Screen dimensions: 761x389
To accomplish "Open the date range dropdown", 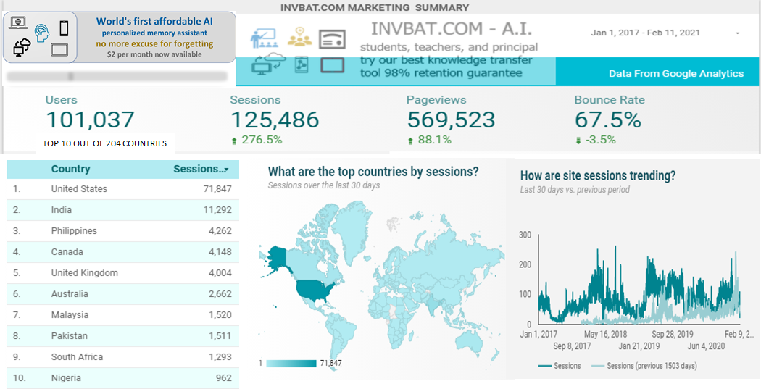I will [x=737, y=33].
